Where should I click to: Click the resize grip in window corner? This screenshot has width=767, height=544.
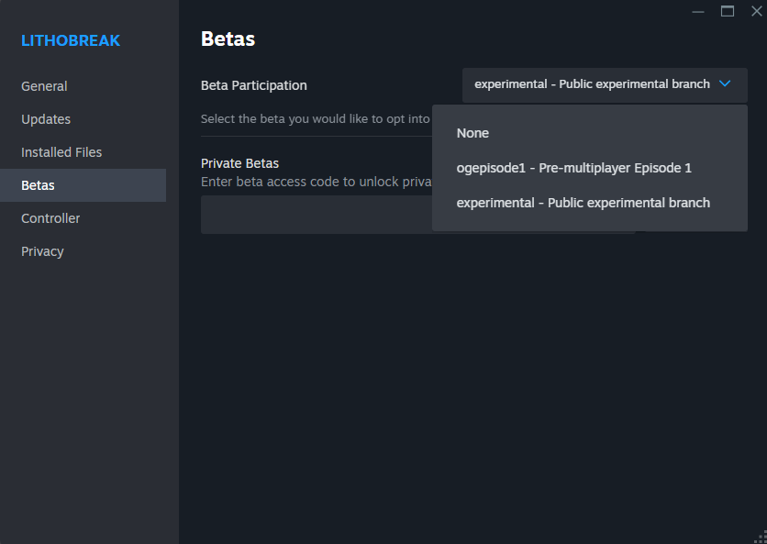point(761,538)
